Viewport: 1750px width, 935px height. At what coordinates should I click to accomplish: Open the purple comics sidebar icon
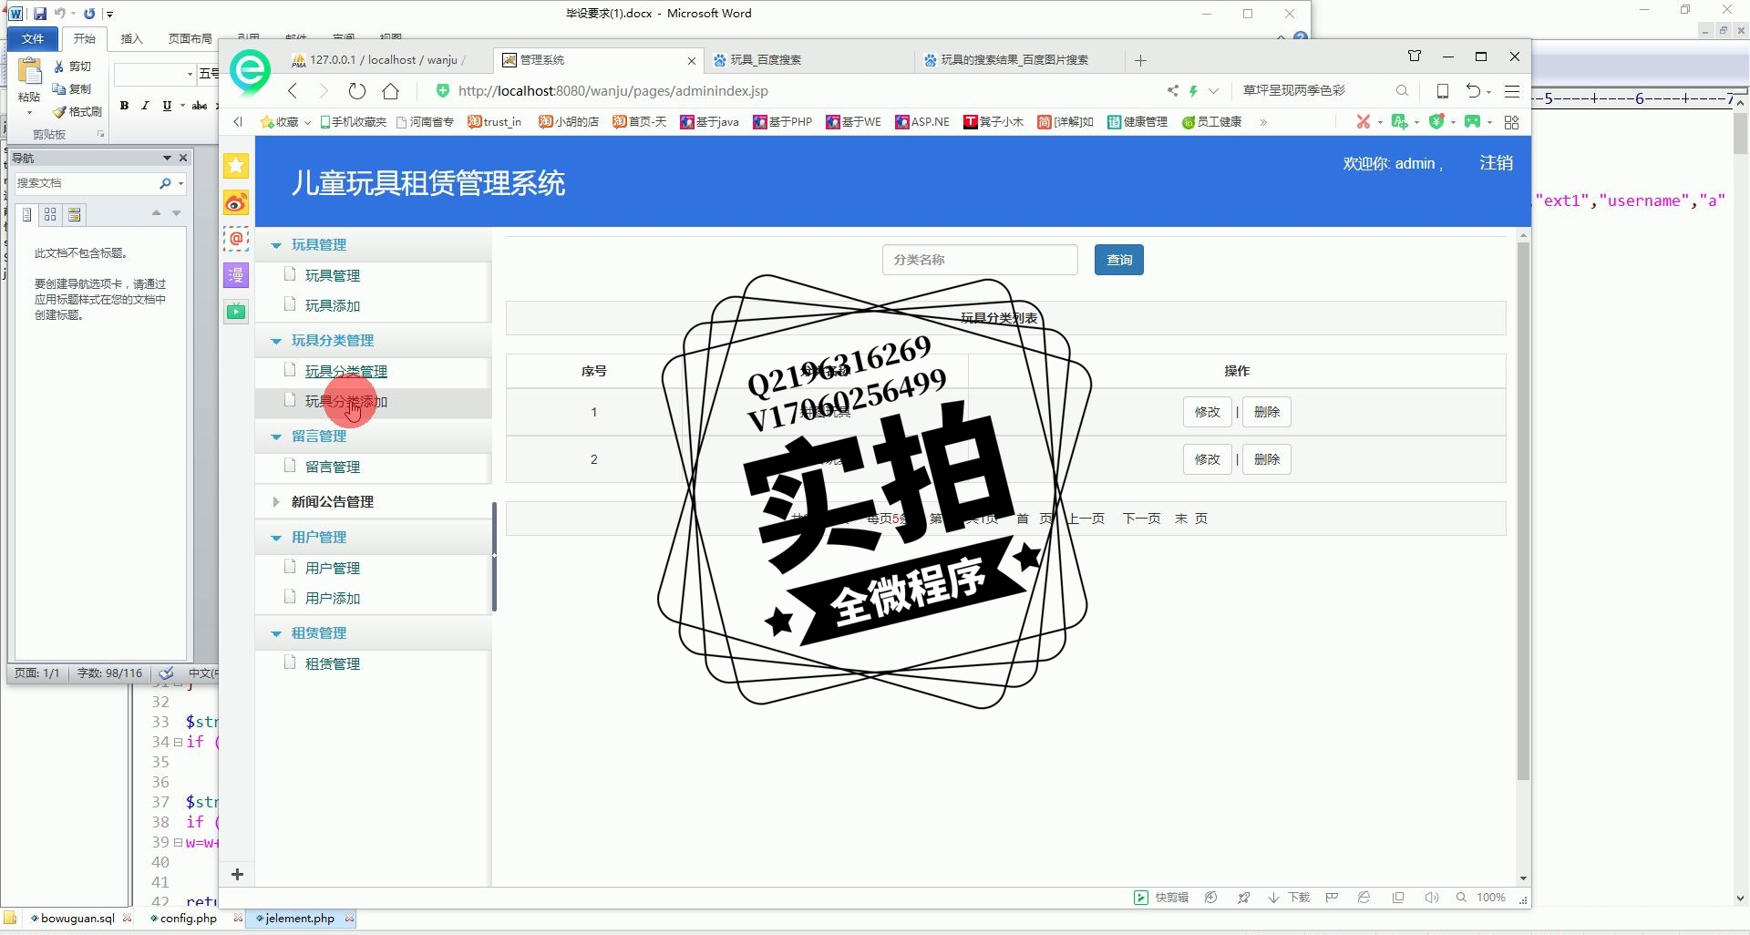236,274
